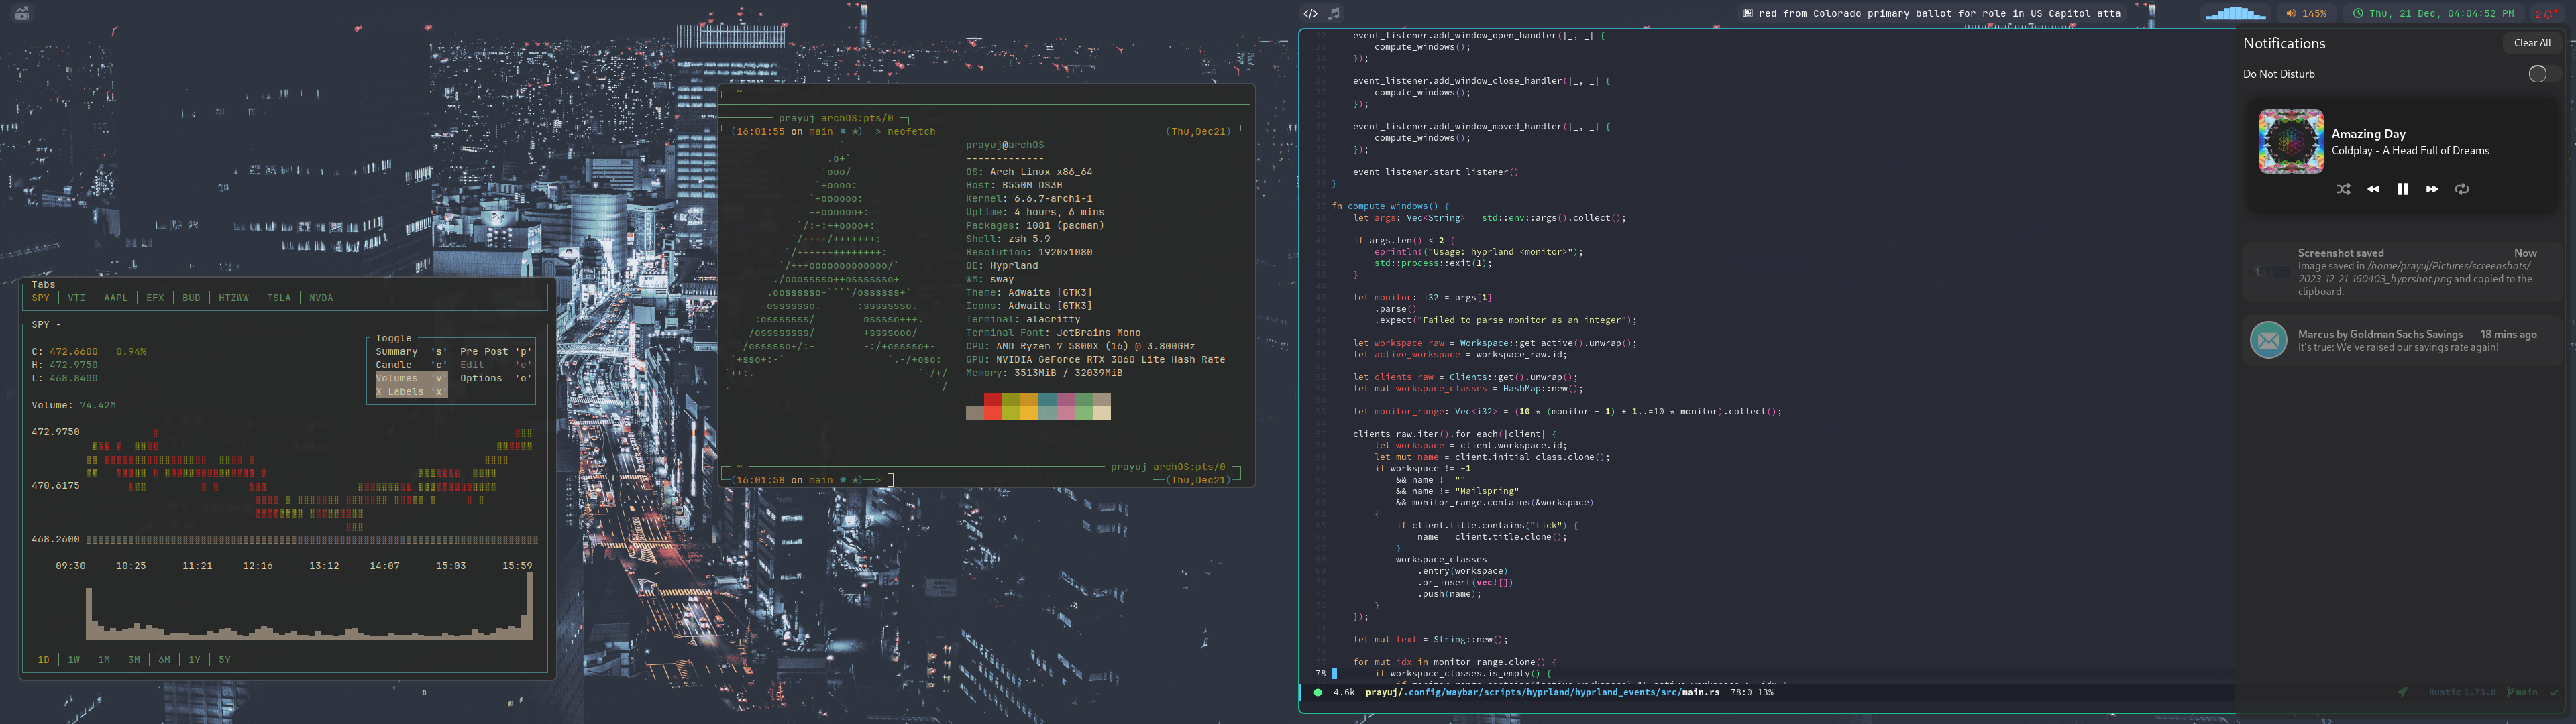The width and height of the screenshot is (2576, 724).
Task: Click the code workspace icon in top bar
Action: pyautogui.click(x=1310, y=14)
